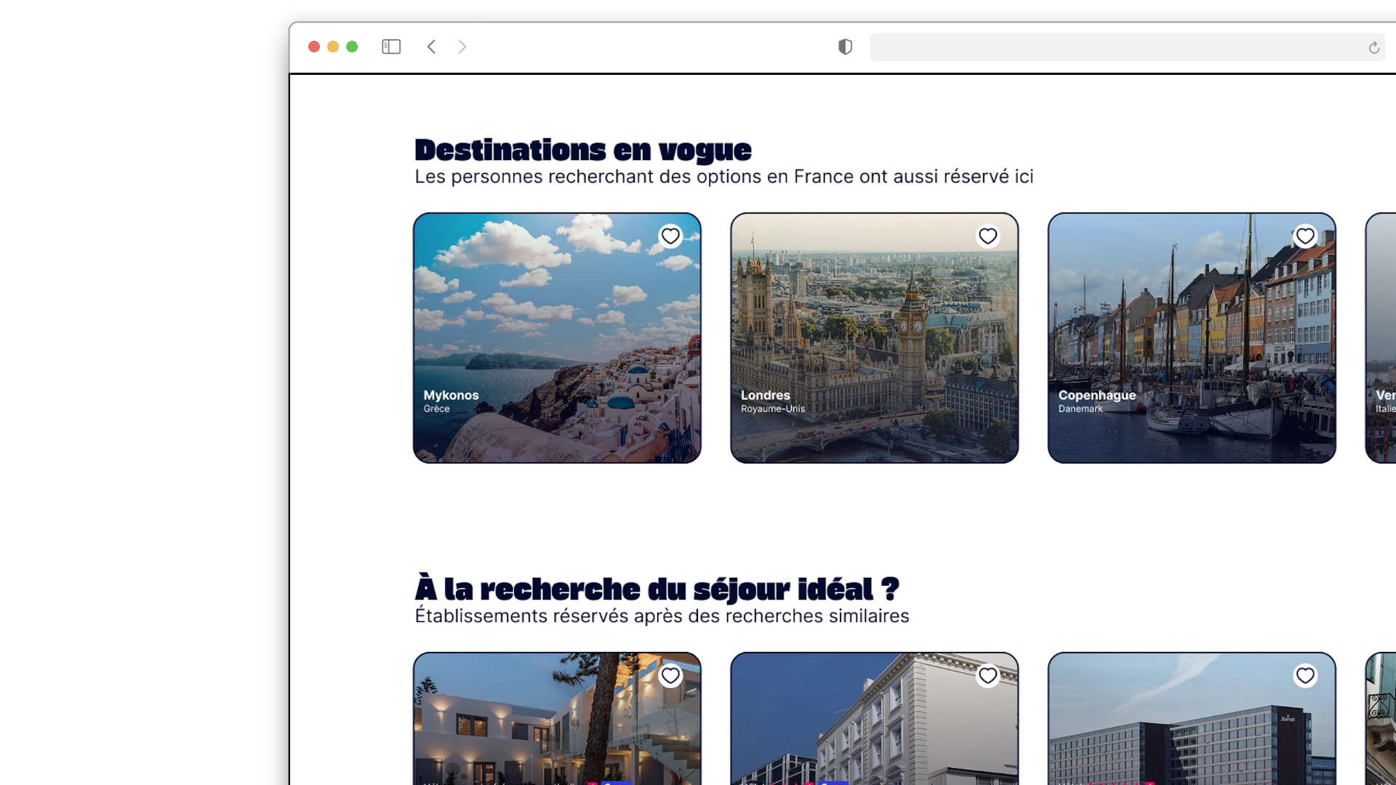Reload the page with the refresh icon
Viewport: 1396px width, 785px height.
[1373, 47]
